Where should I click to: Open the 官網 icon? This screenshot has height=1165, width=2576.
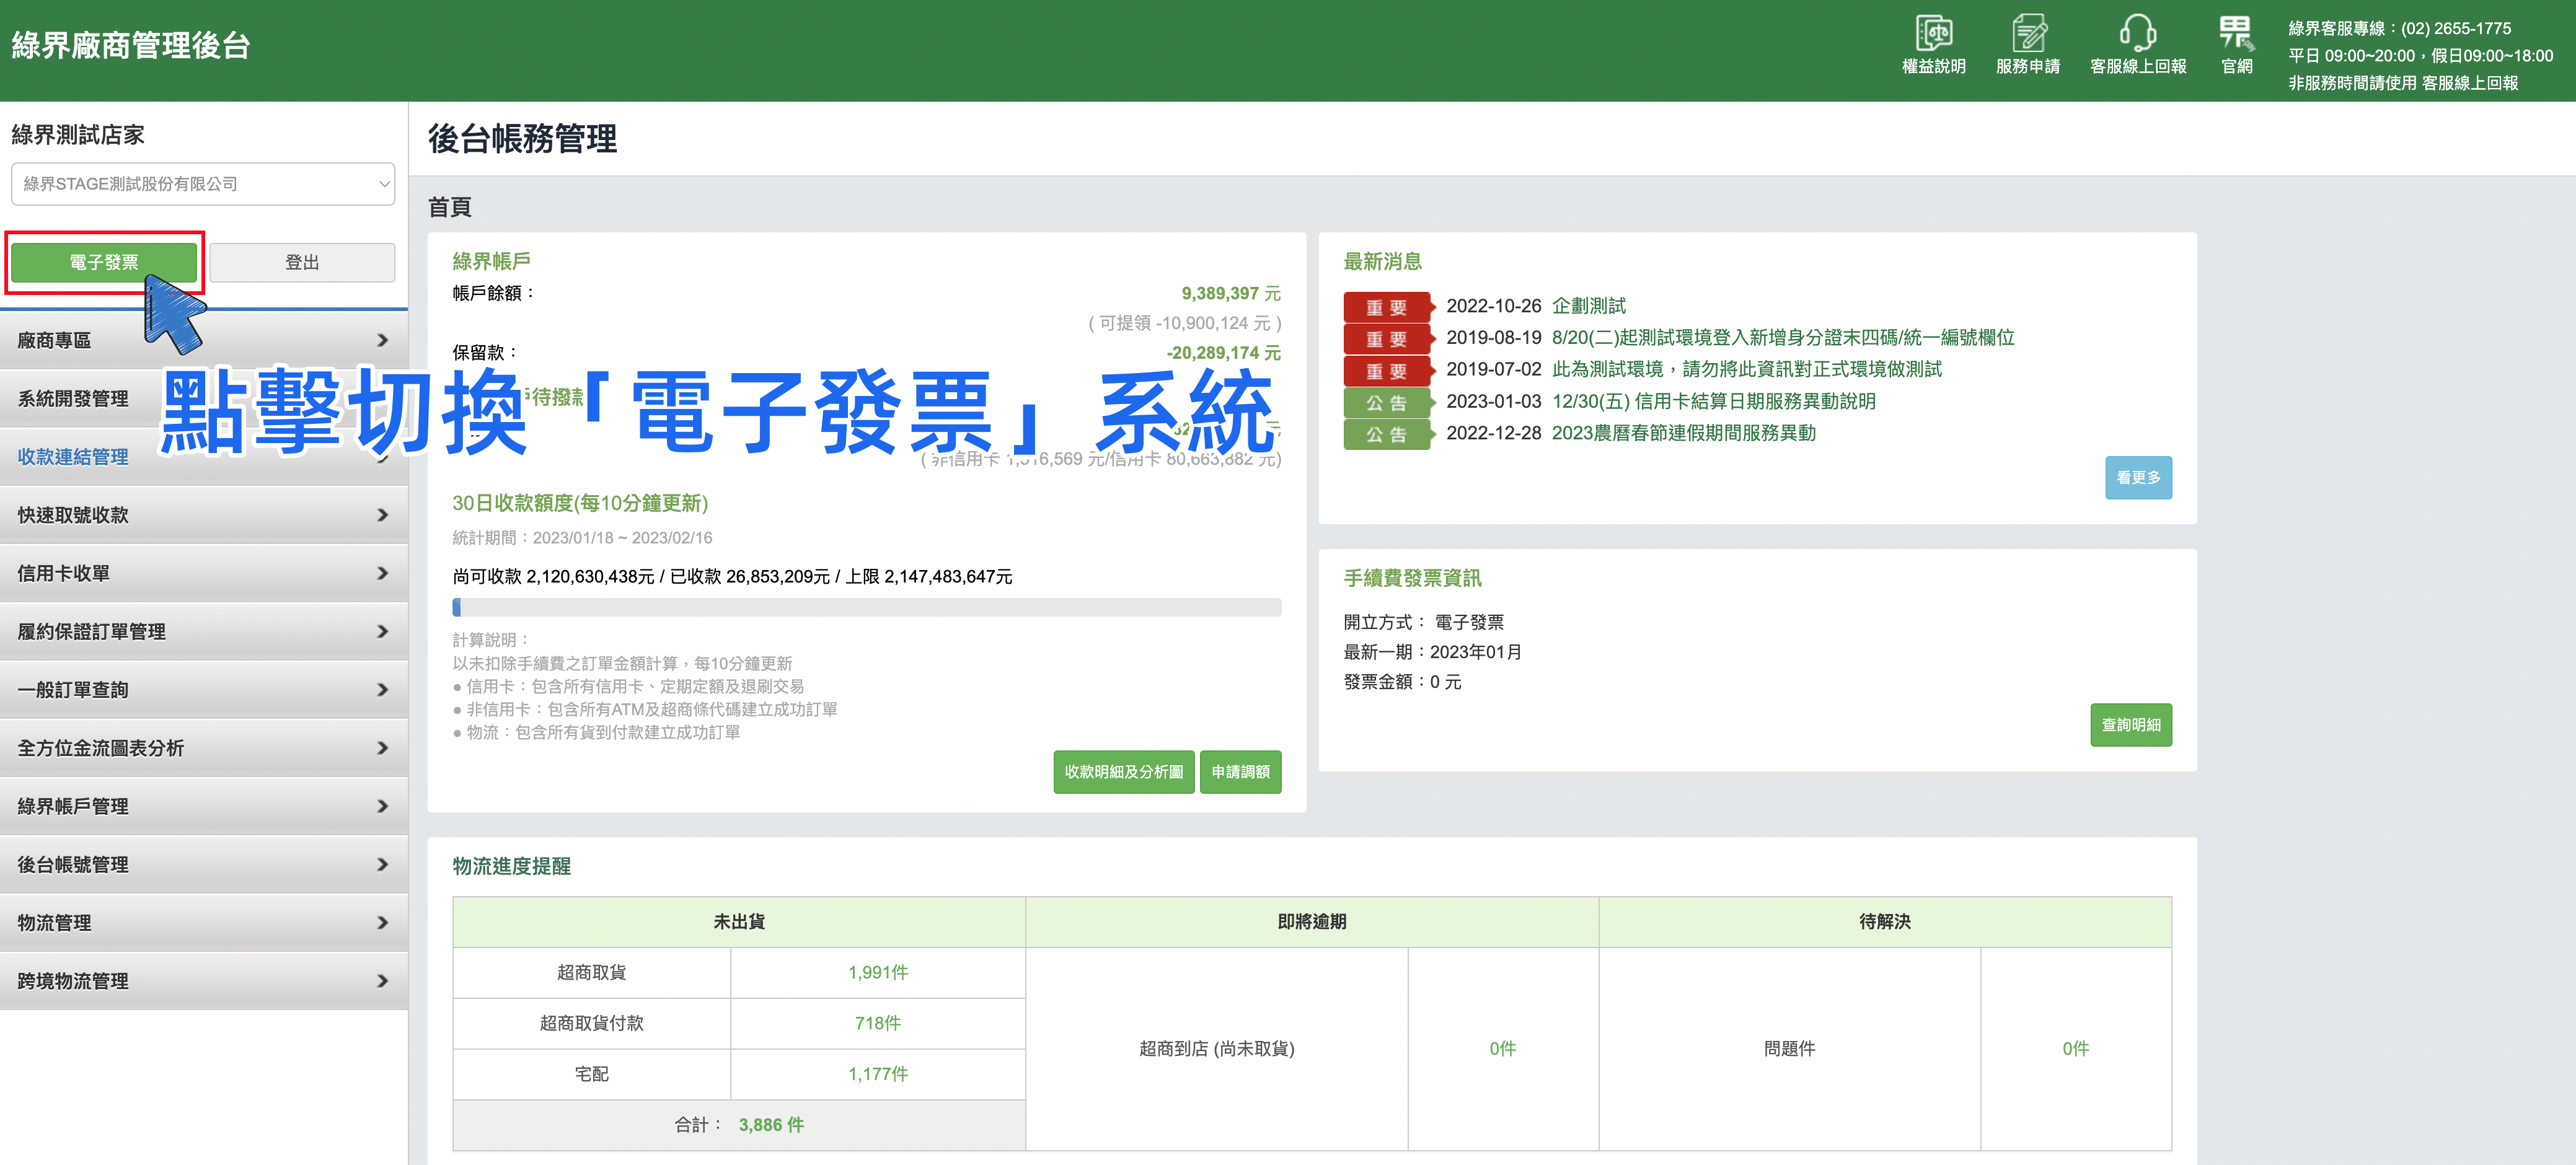click(2236, 44)
